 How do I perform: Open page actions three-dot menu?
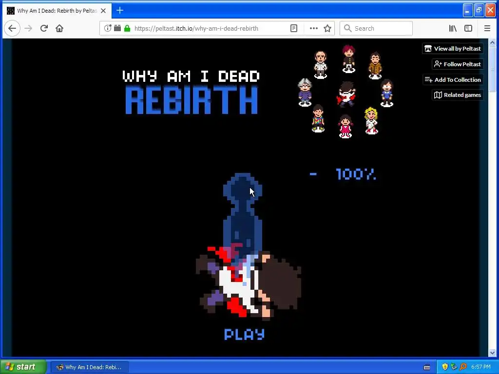pyautogui.click(x=313, y=28)
